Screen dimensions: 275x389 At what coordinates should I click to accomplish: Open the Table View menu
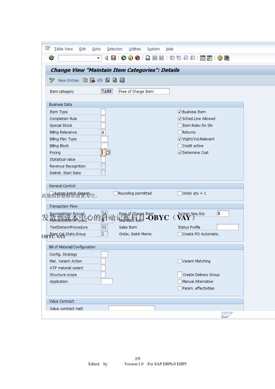coord(63,49)
